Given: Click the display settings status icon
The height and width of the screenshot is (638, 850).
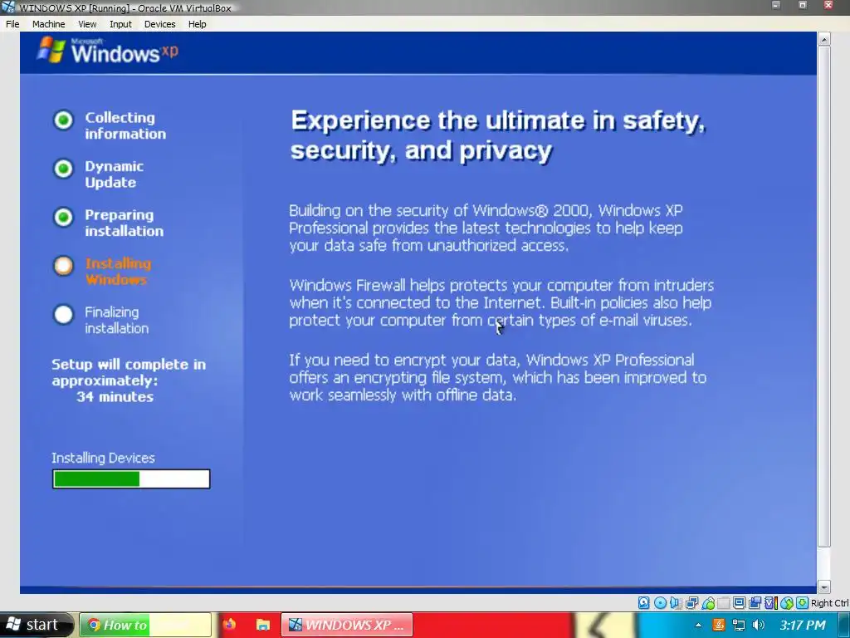Looking at the screenshot, I should 739,603.
